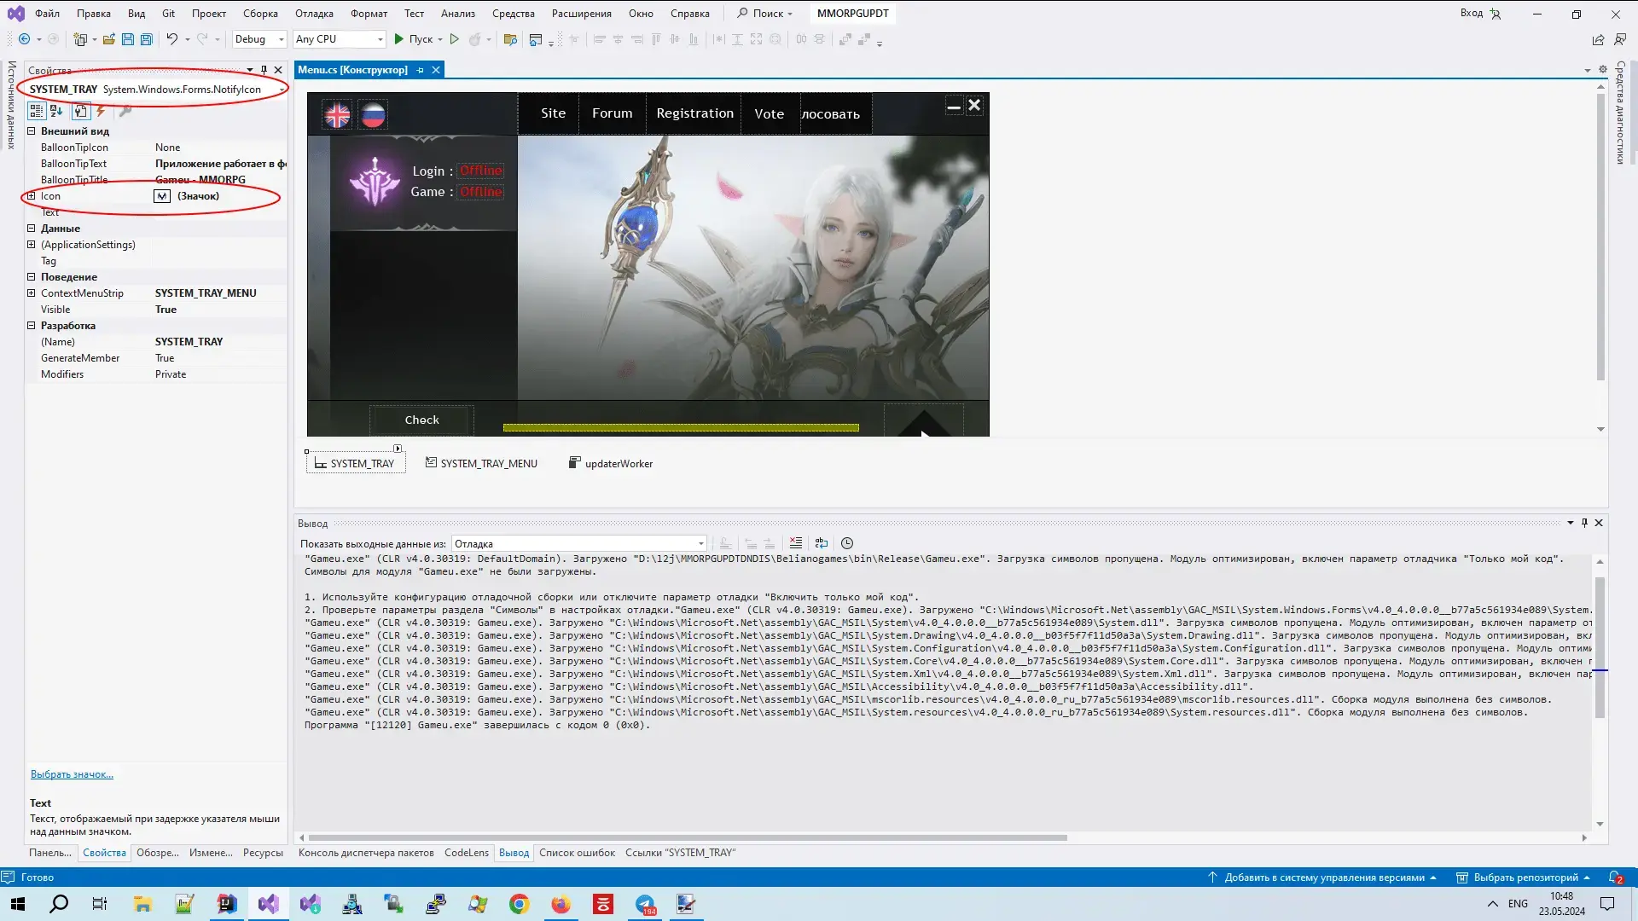The image size is (1638, 921).
Task: Open the Расширения menu
Action: 581,14
